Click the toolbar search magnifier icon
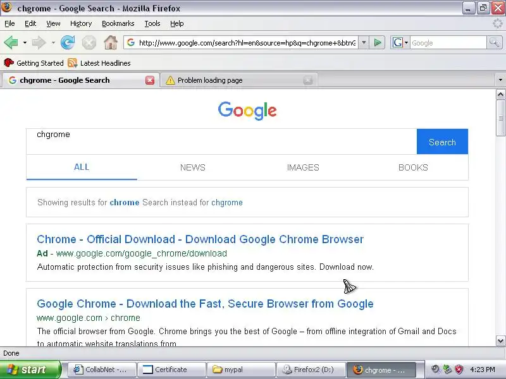This screenshot has width=506, height=379. click(x=494, y=42)
